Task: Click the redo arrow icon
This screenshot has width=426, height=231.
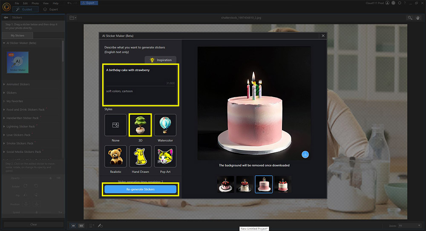Action: pyautogui.click(x=75, y=3)
